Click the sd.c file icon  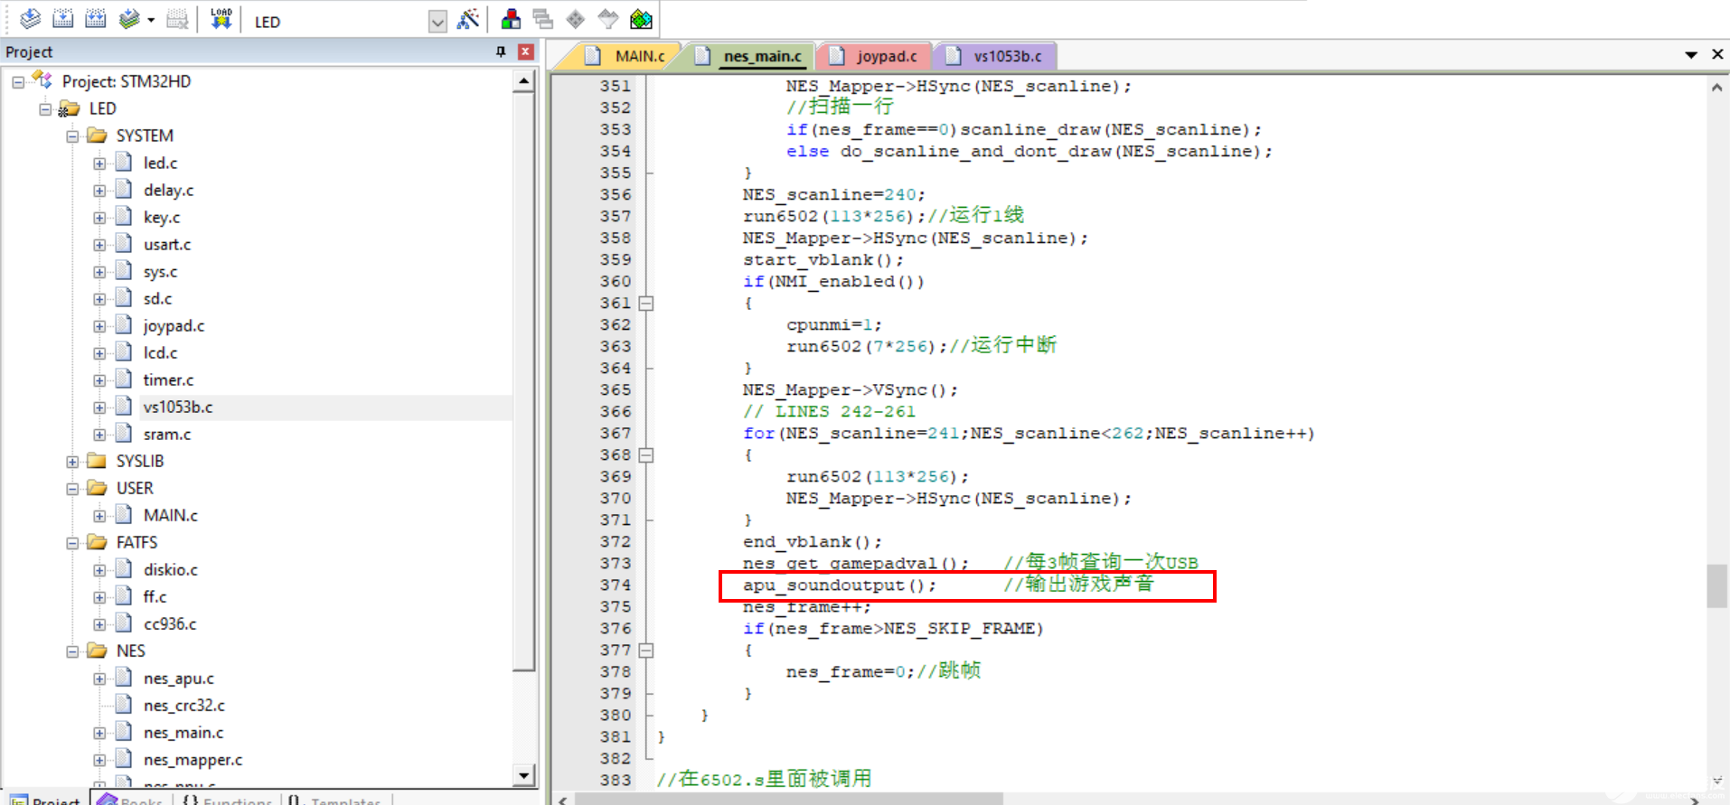(125, 298)
